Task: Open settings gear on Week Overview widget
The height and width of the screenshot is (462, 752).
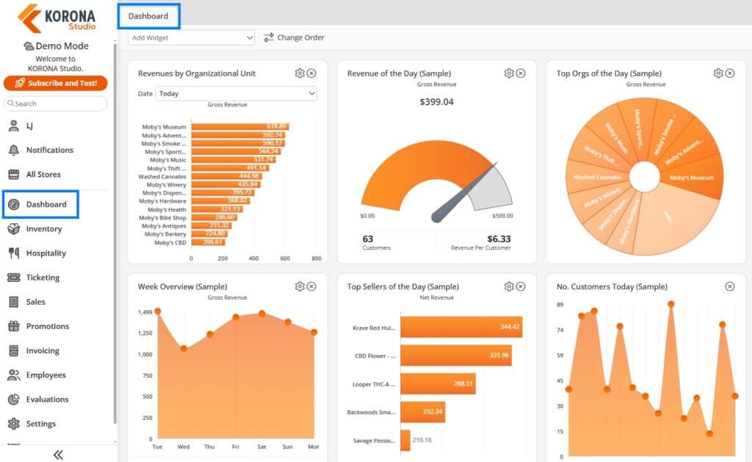Action: [300, 286]
